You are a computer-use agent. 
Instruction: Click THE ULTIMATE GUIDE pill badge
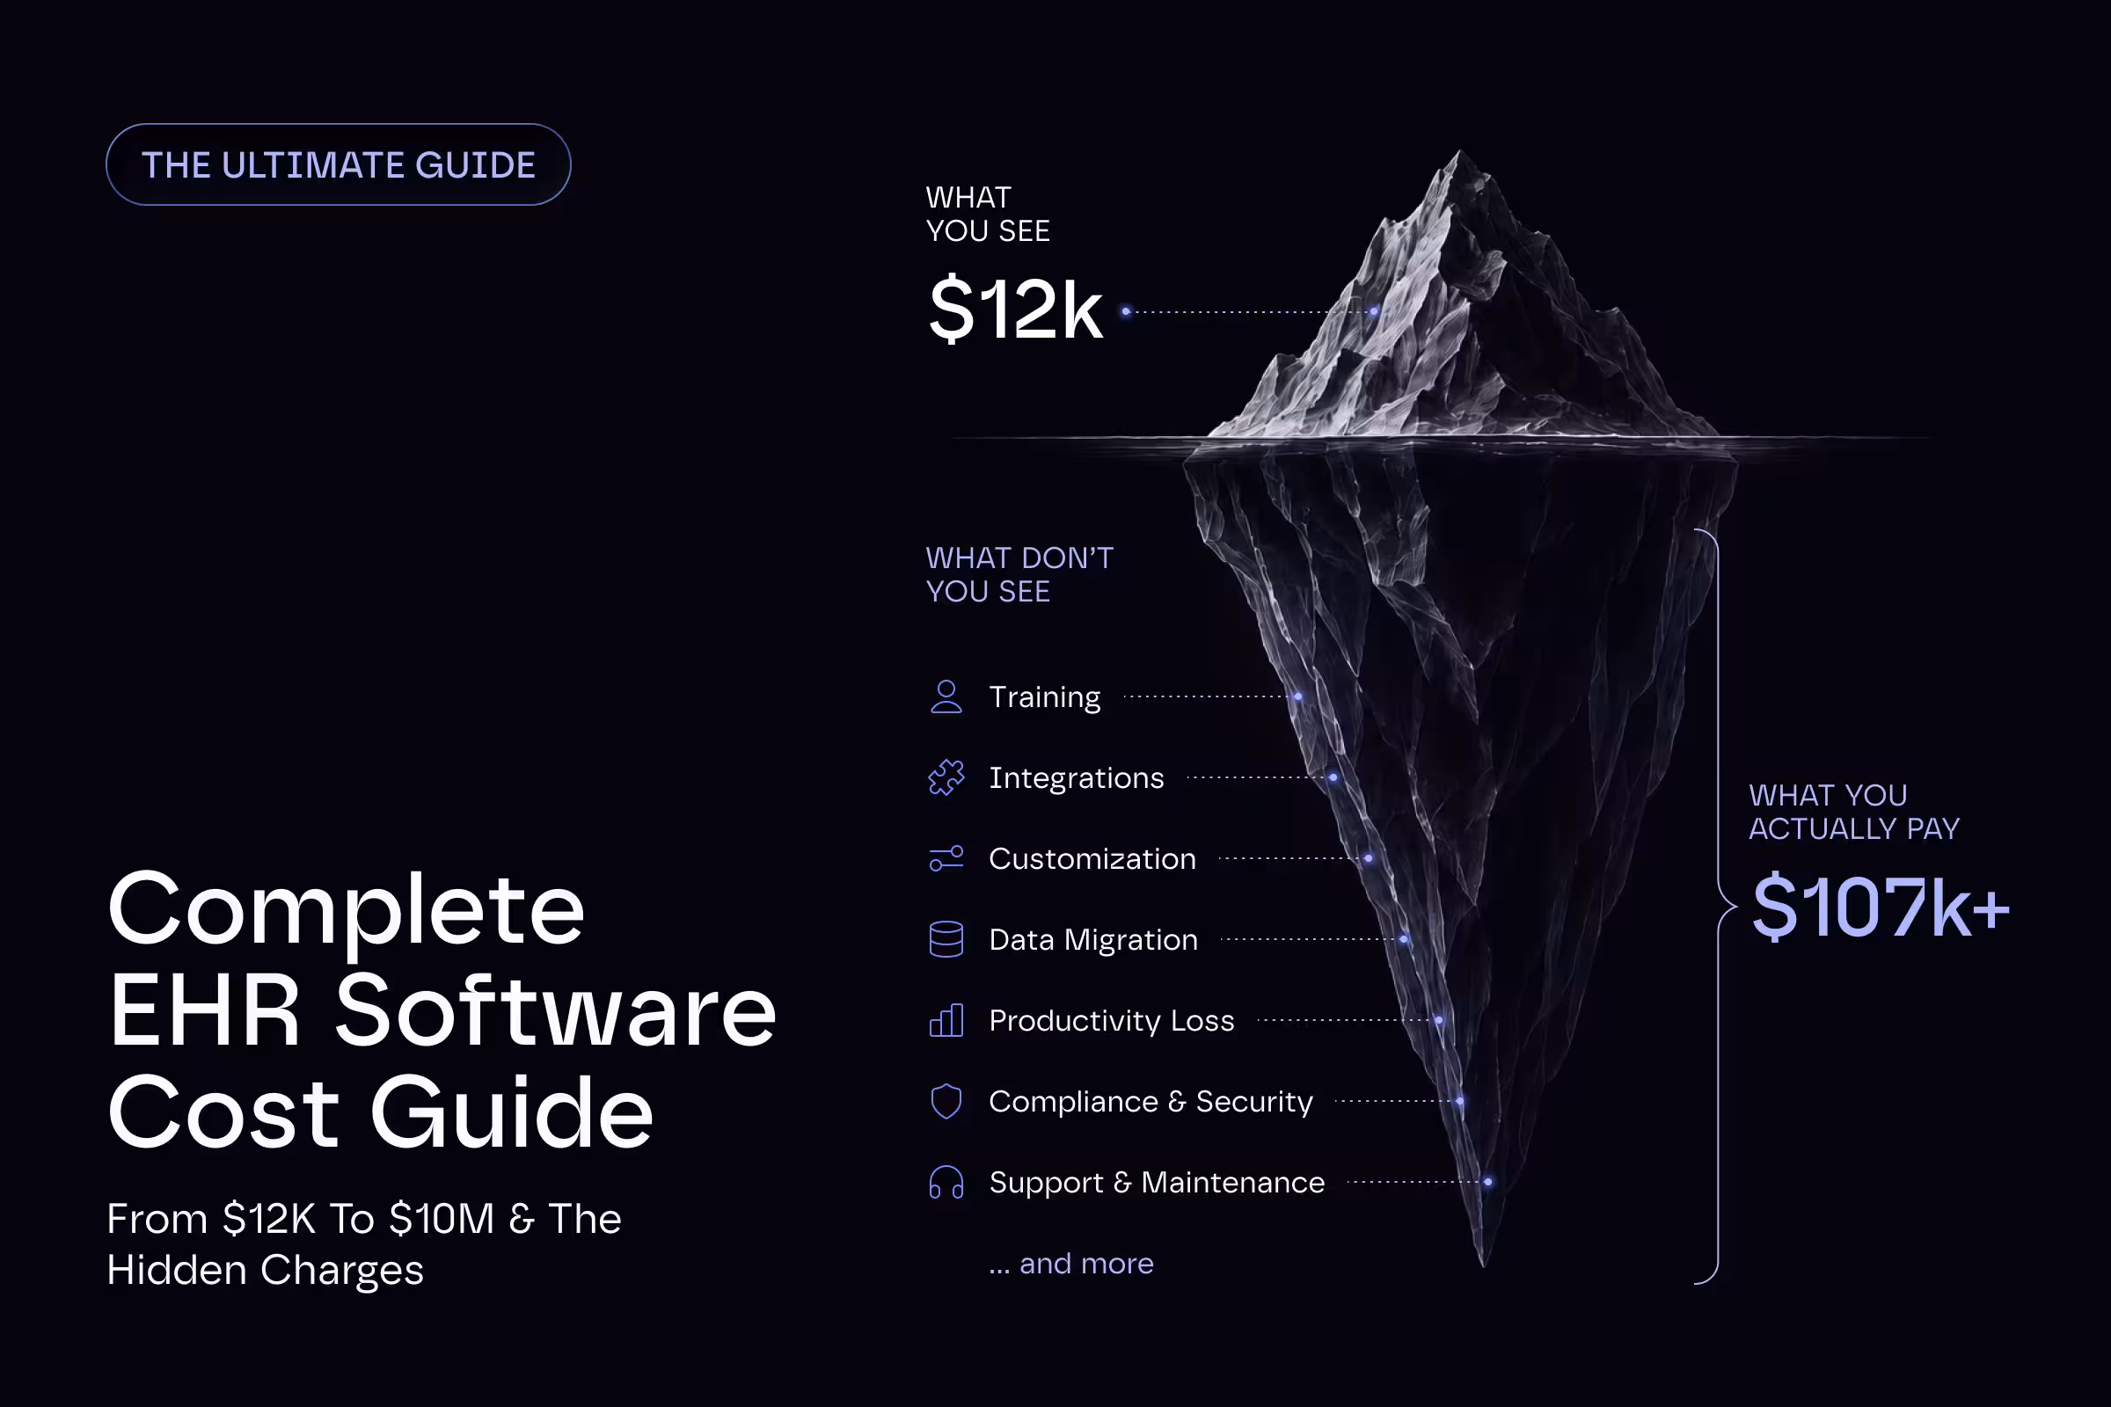(339, 164)
